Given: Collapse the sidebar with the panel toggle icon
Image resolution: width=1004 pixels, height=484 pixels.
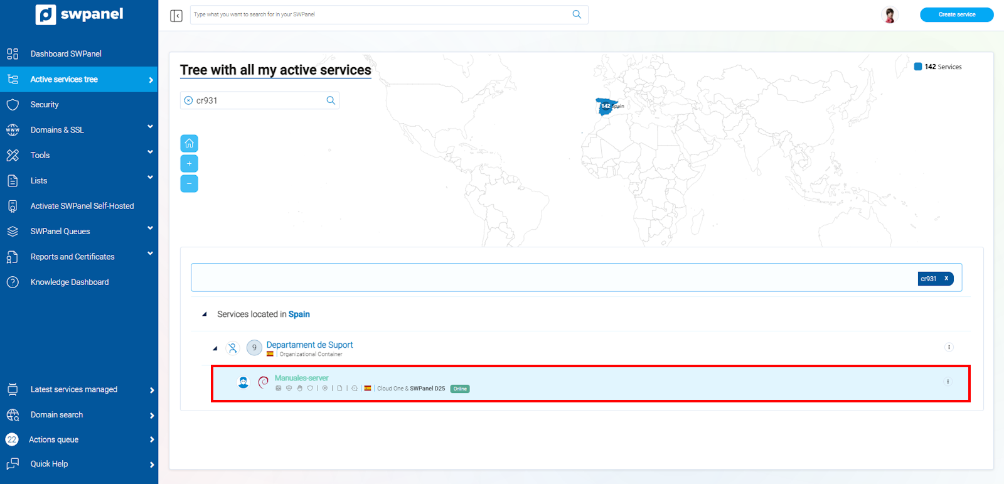Looking at the screenshot, I should click(176, 15).
